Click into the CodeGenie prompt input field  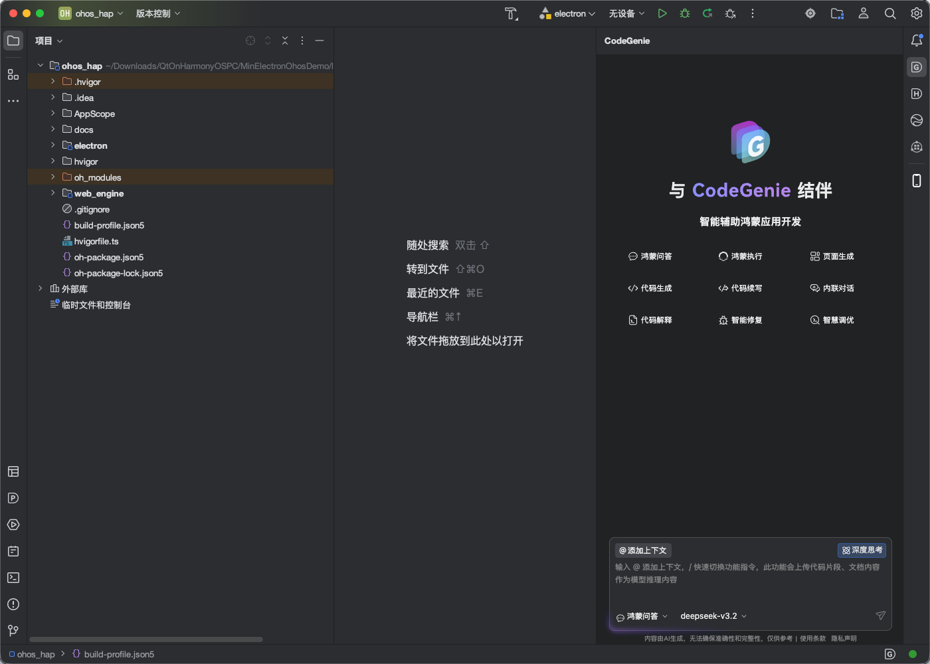[x=750, y=584]
